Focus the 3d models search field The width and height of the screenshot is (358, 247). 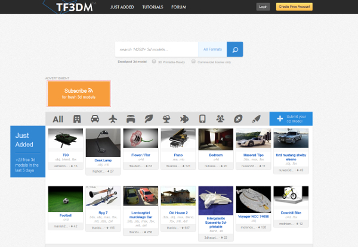point(157,49)
